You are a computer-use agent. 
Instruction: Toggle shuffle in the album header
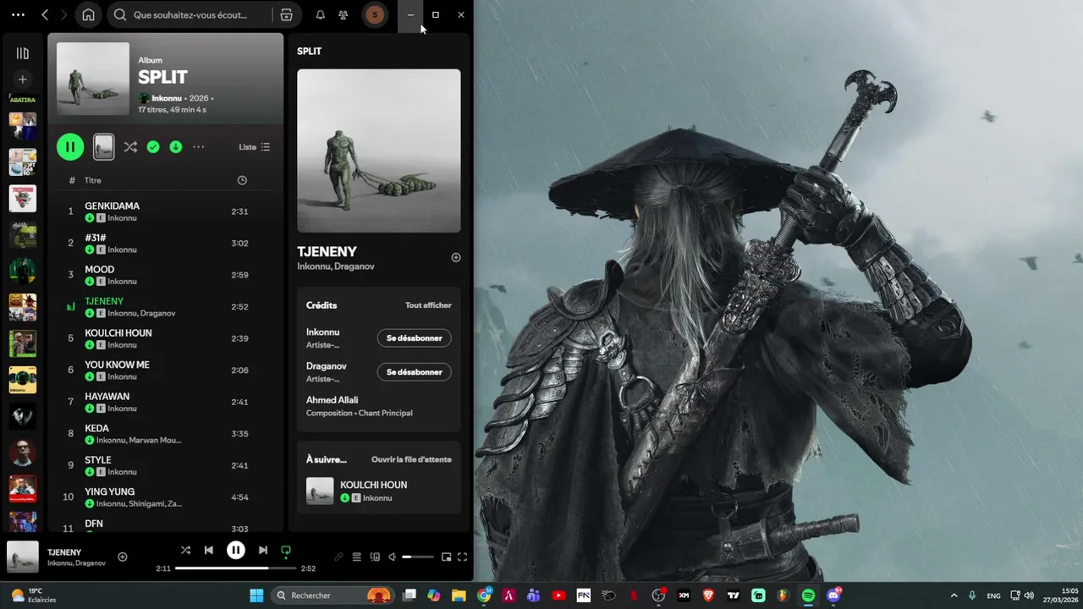(x=130, y=146)
